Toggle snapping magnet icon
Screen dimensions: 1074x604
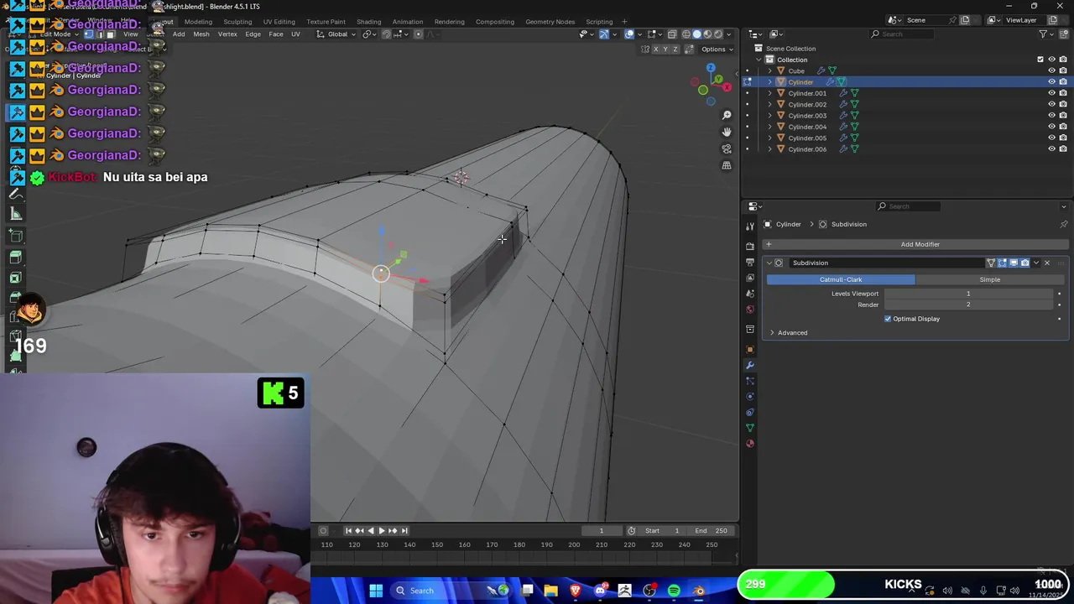(x=387, y=34)
